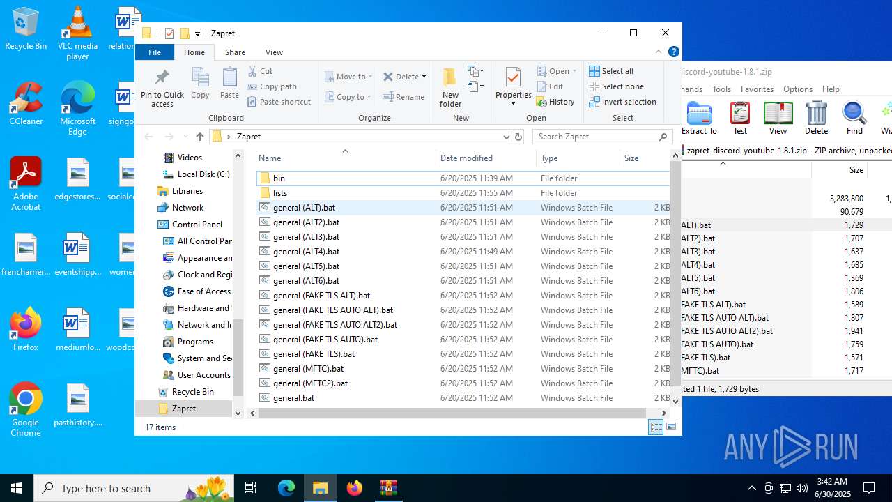Expand the Move to dropdown
This screenshot has height=502, width=892.
pos(370,77)
